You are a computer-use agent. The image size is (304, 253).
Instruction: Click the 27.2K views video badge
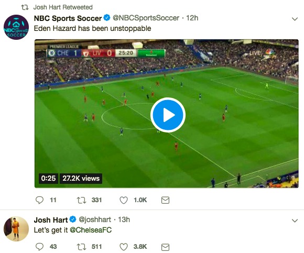[x=81, y=178]
